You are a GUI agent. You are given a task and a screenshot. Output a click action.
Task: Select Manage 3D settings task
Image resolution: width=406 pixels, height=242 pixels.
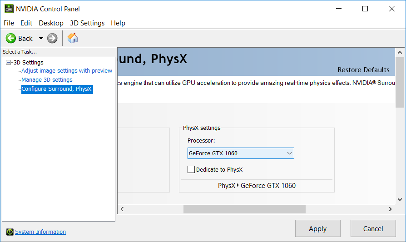[47, 80]
